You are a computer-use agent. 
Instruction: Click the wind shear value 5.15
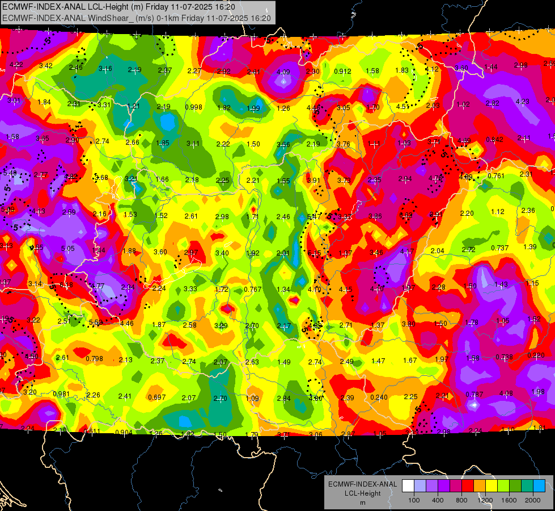point(314,253)
